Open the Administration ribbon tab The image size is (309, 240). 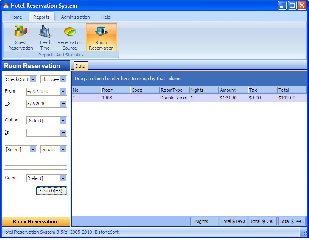(75, 17)
